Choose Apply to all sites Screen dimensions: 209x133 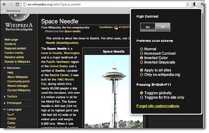141,70
